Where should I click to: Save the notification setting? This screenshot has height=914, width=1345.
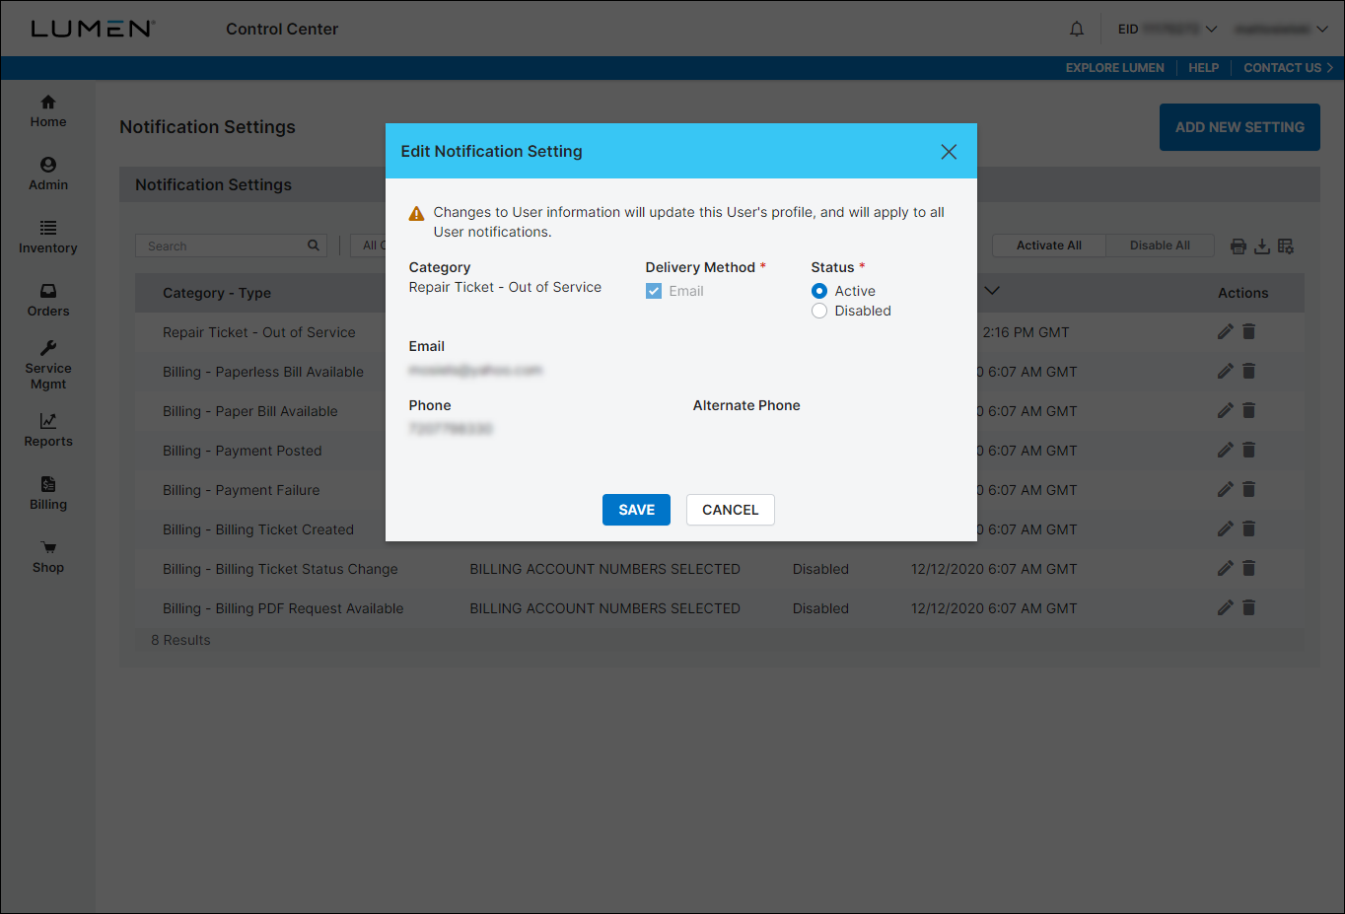[x=636, y=510]
